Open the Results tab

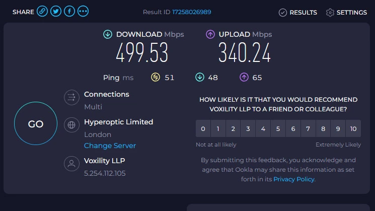point(298,12)
